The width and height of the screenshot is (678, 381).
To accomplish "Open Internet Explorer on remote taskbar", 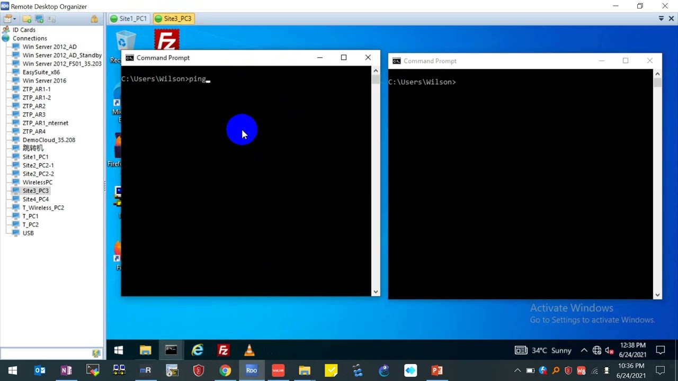I will [197, 350].
